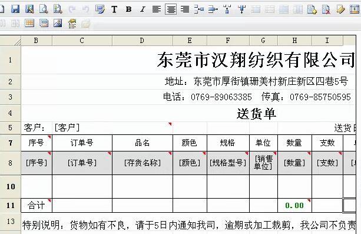Click the yellow eraser icon
The height and width of the screenshot is (234, 361).
340,9
